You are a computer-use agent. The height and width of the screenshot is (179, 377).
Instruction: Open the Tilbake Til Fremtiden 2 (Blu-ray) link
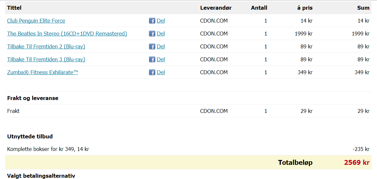[x=46, y=47]
